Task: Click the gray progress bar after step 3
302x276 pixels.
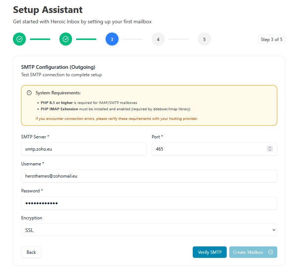Action: click(133, 39)
